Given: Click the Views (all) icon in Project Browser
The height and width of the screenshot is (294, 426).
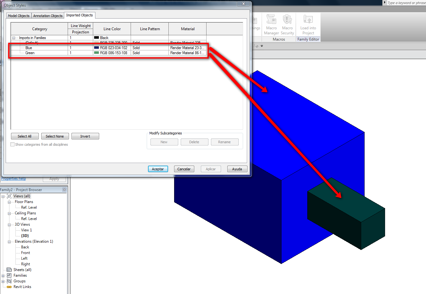Looking at the screenshot, I should 9,196.
